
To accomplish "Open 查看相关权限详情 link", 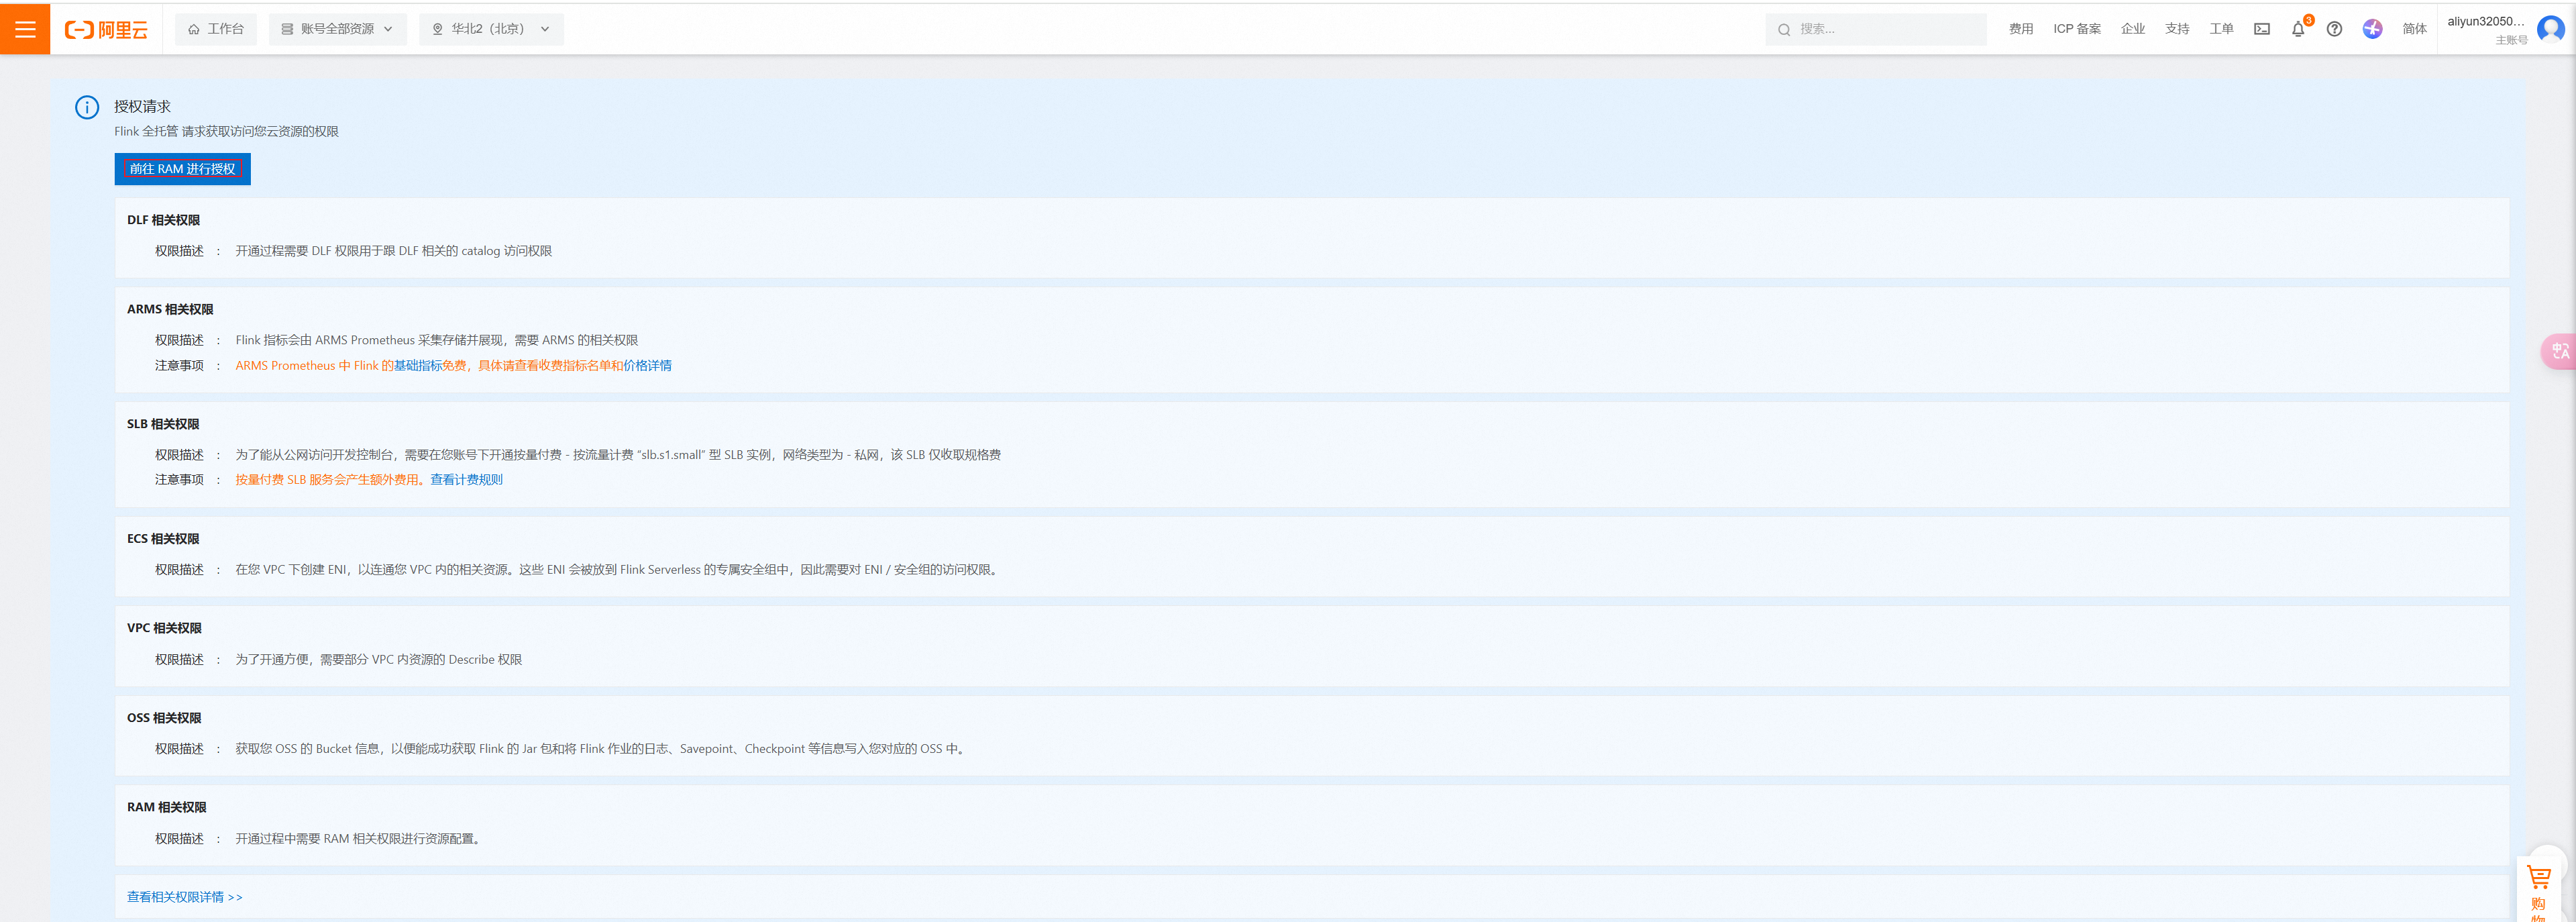I will click(x=185, y=897).
